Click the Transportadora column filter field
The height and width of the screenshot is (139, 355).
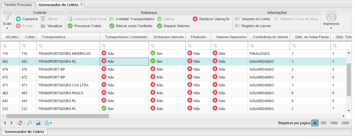pos(68,46)
